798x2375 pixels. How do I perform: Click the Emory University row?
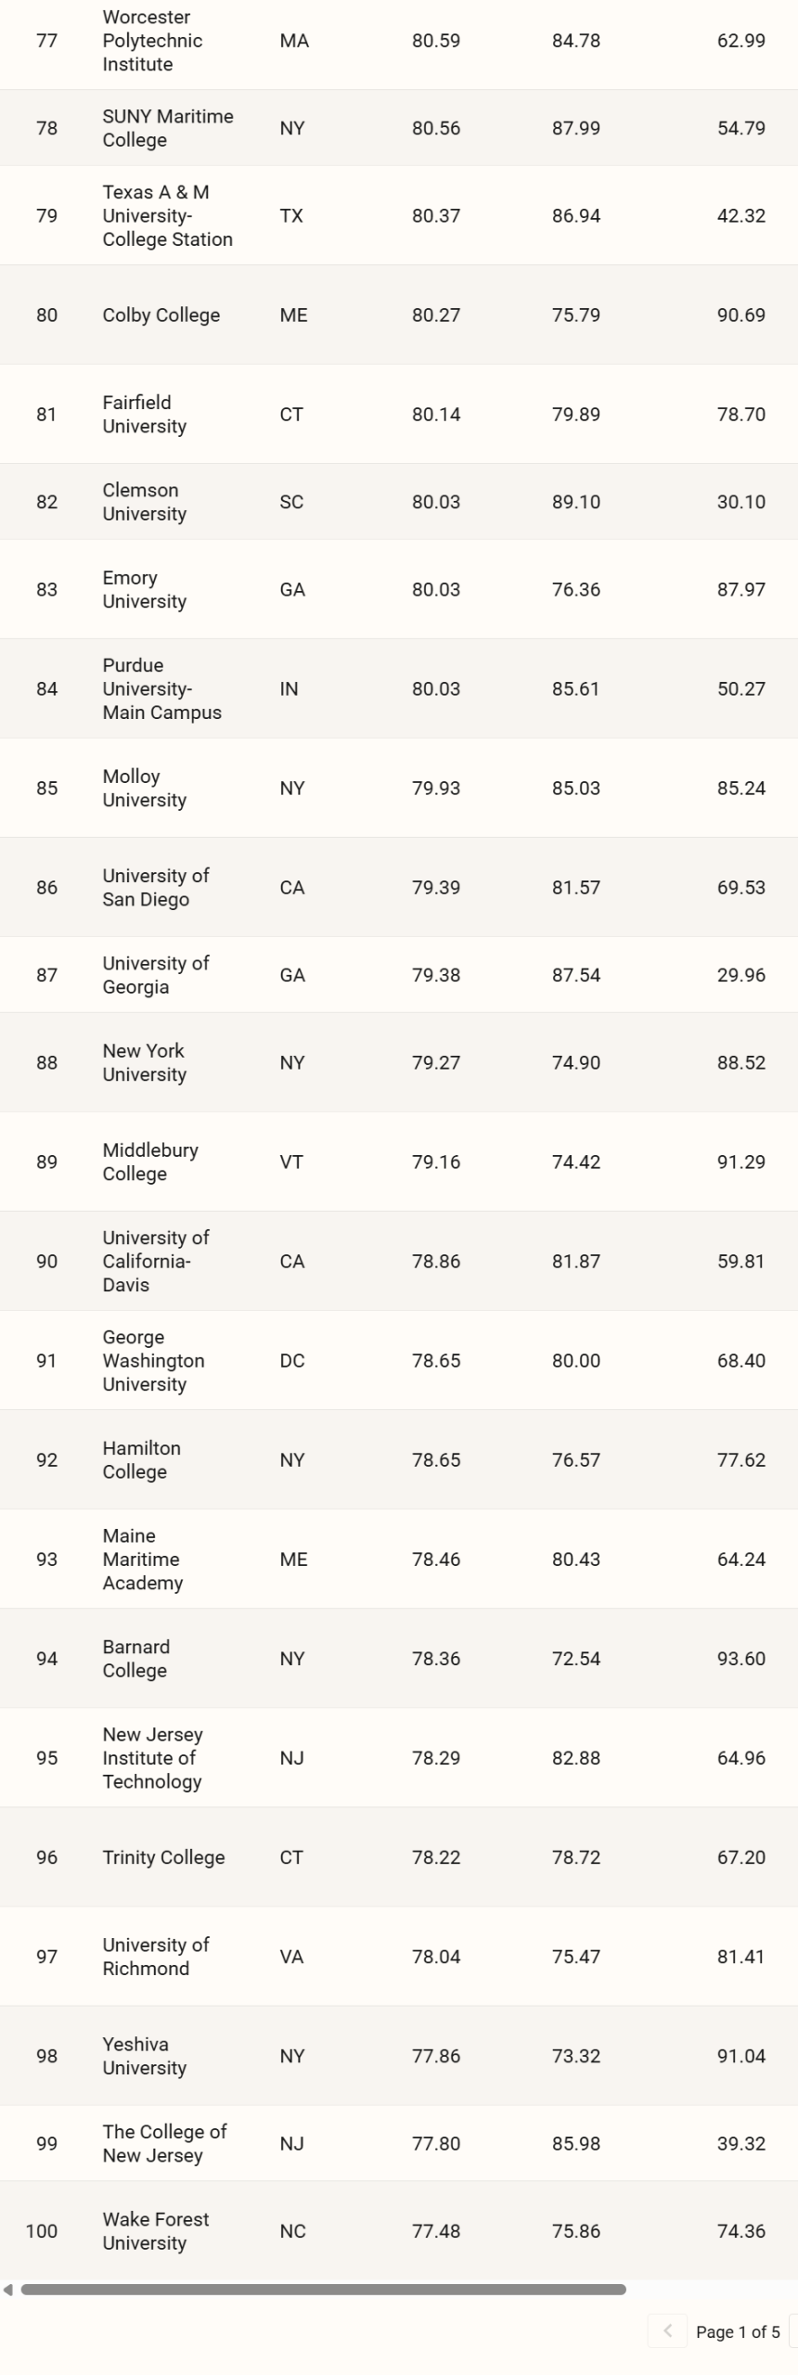point(399,589)
